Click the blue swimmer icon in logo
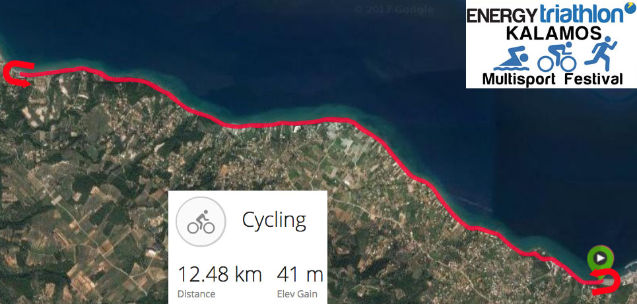 pos(511,59)
